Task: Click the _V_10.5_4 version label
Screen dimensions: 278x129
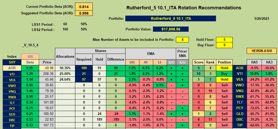Action: click(x=30, y=45)
